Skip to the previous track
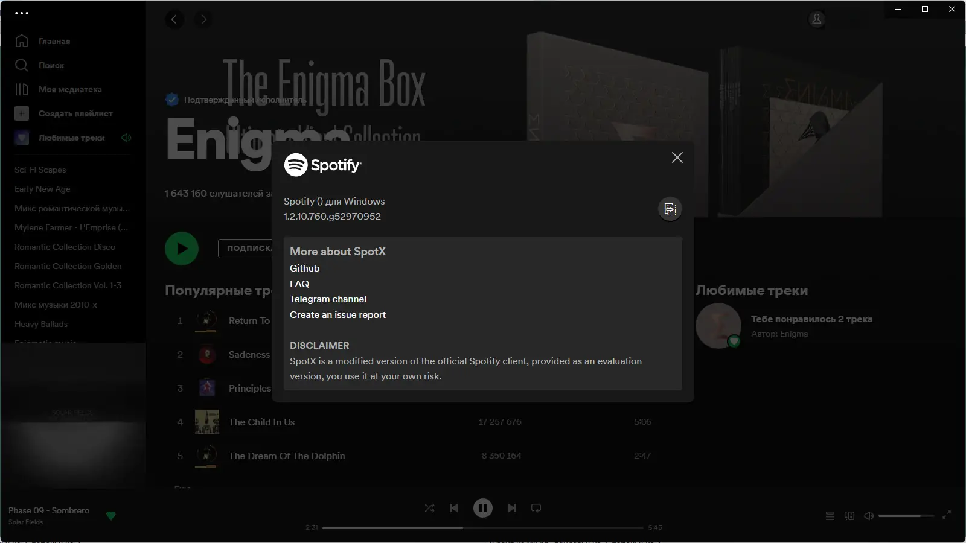 [454, 508]
